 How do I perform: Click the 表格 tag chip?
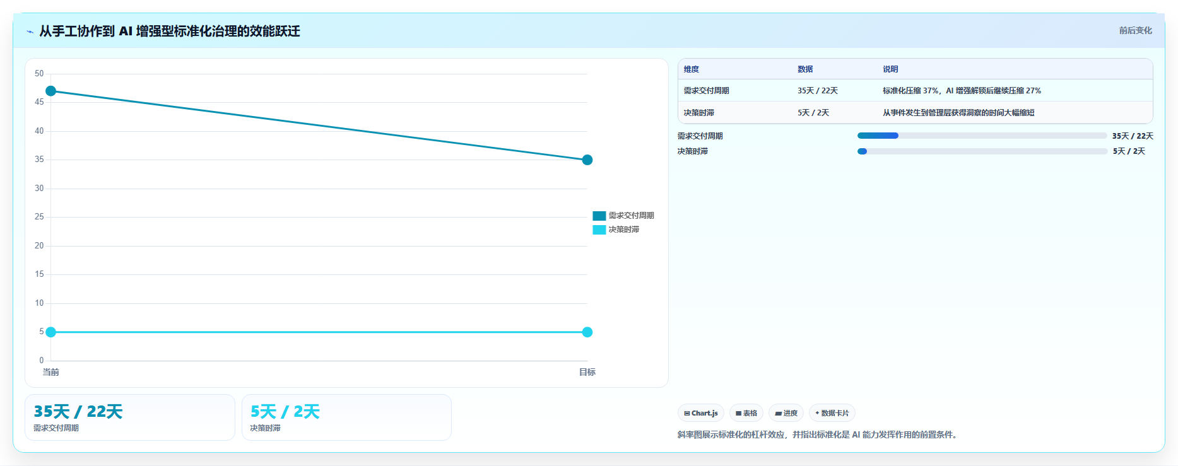(746, 413)
